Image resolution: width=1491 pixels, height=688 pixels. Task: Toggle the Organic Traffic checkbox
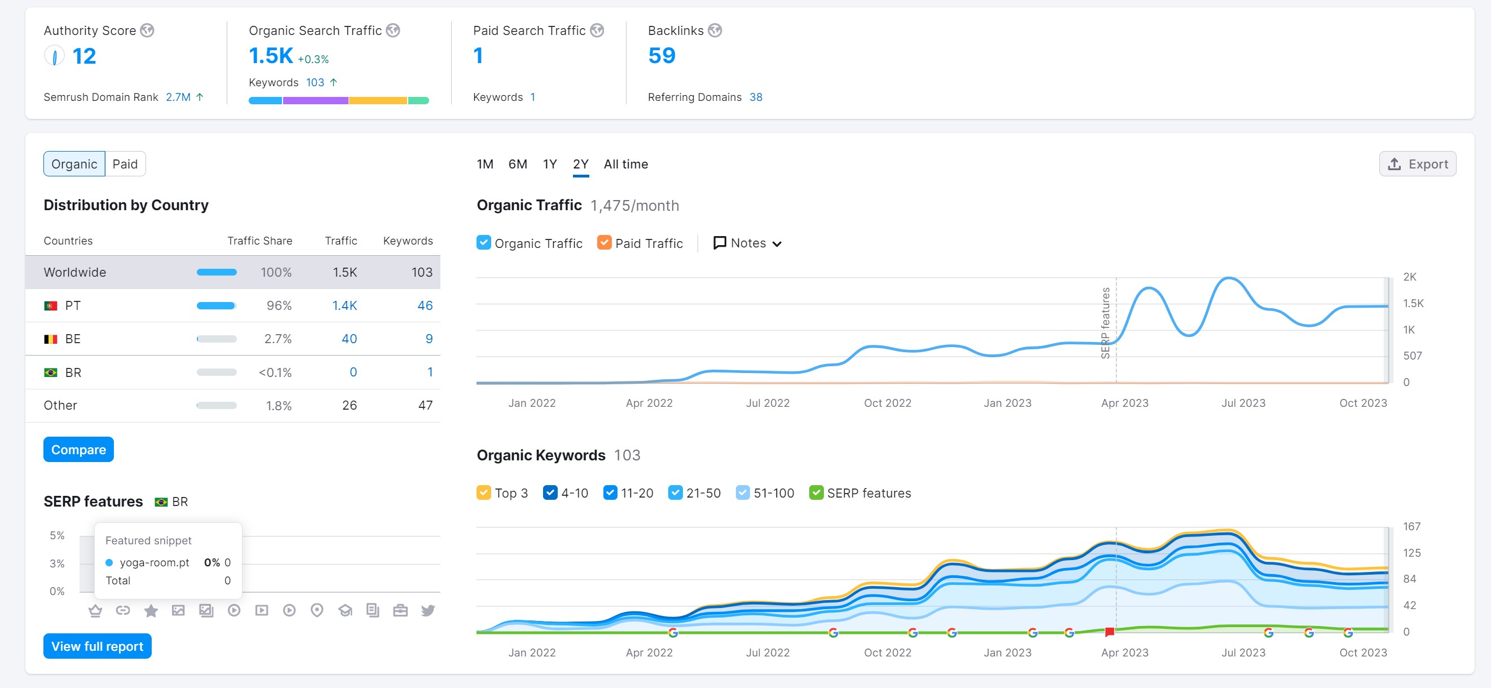point(484,242)
